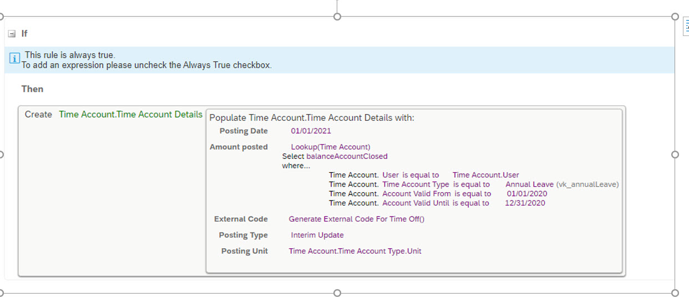
Task: Collapse the If section
Action: (x=12, y=34)
